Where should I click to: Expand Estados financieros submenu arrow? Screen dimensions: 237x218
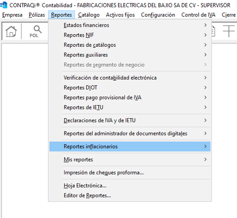click(x=205, y=25)
